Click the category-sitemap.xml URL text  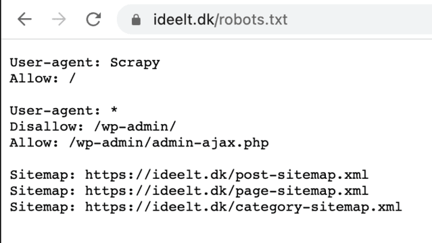click(243, 207)
